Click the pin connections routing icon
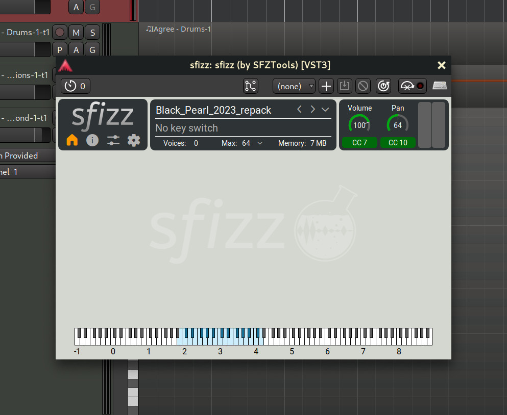Viewport: 507px width, 415px height. click(x=251, y=86)
